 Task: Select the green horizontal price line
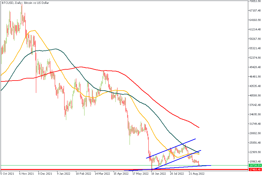(x=88, y=165)
